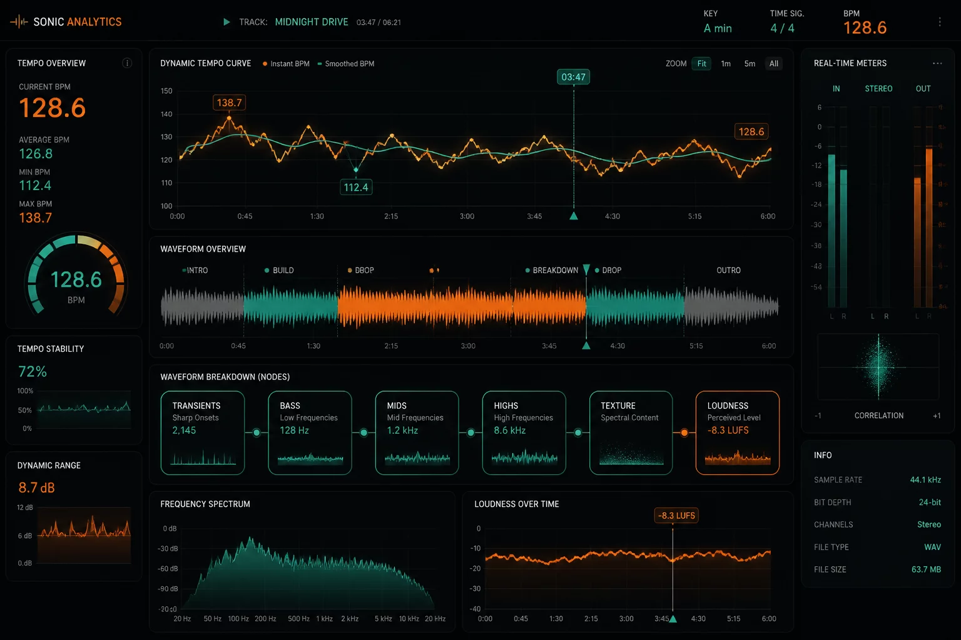The height and width of the screenshot is (640, 961).
Task: Click the orange connector dot before Loudness
Action: tap(684, 432)
